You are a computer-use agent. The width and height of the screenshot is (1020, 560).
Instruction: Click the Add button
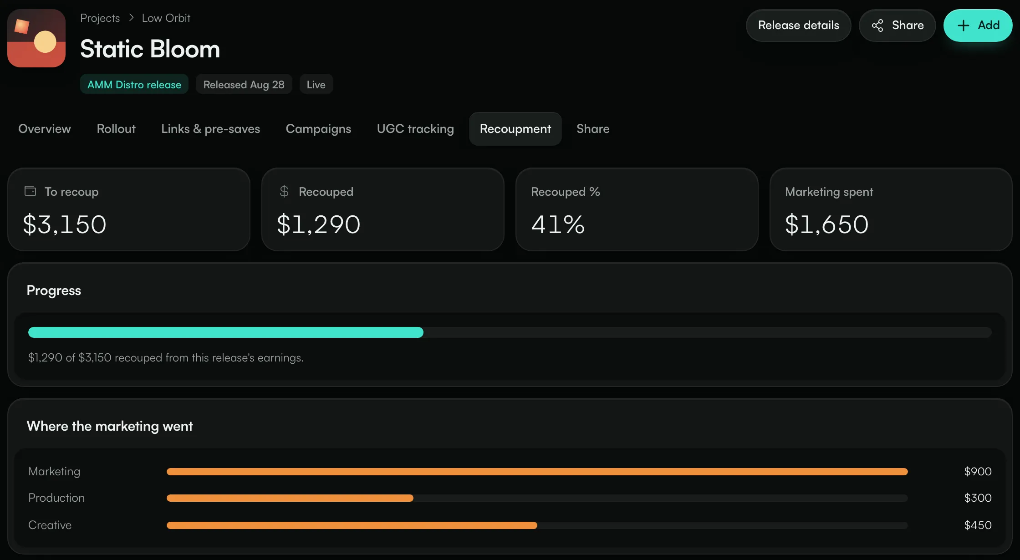tap(978, 25)
